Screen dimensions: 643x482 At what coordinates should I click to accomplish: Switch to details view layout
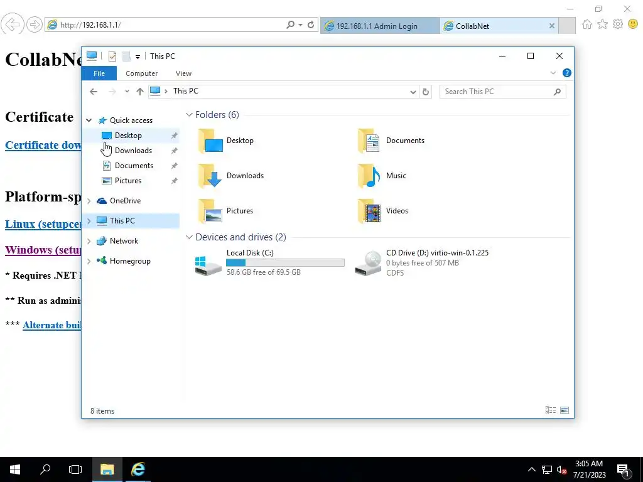tap(551, 410)
